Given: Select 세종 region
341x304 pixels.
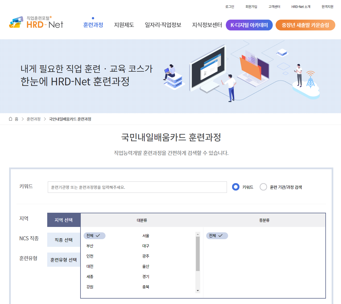Looking at the screenshot, I should (x=90, y=277).
